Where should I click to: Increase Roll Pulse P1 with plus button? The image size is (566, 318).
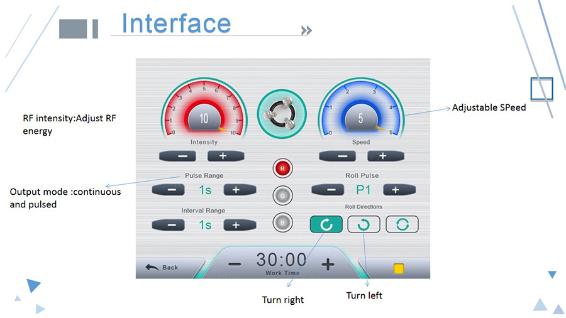point(399,190)
